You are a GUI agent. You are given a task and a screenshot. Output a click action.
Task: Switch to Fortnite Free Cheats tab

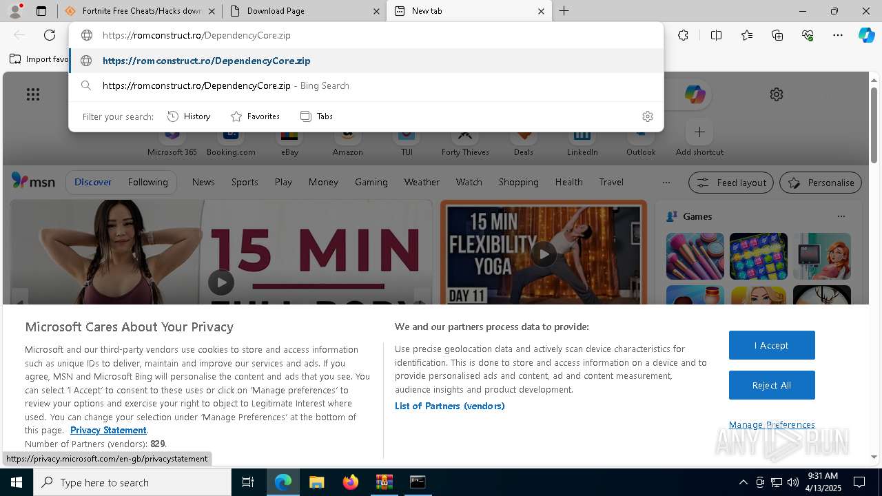(141, 11)
